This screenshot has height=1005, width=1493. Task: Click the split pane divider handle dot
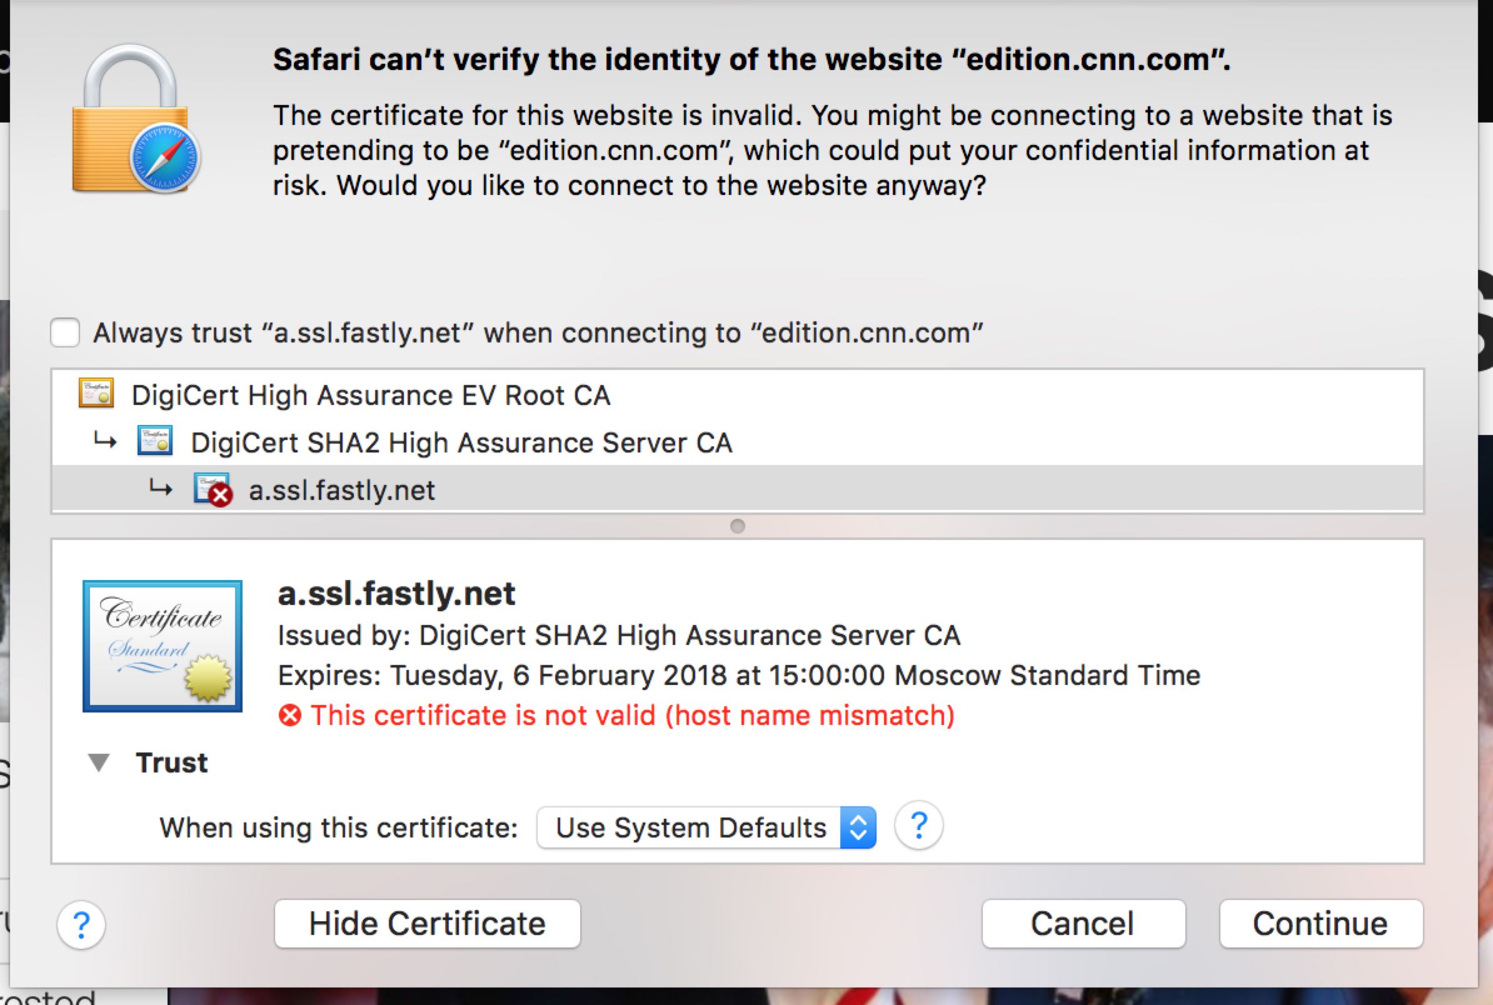tap(738, 526)
